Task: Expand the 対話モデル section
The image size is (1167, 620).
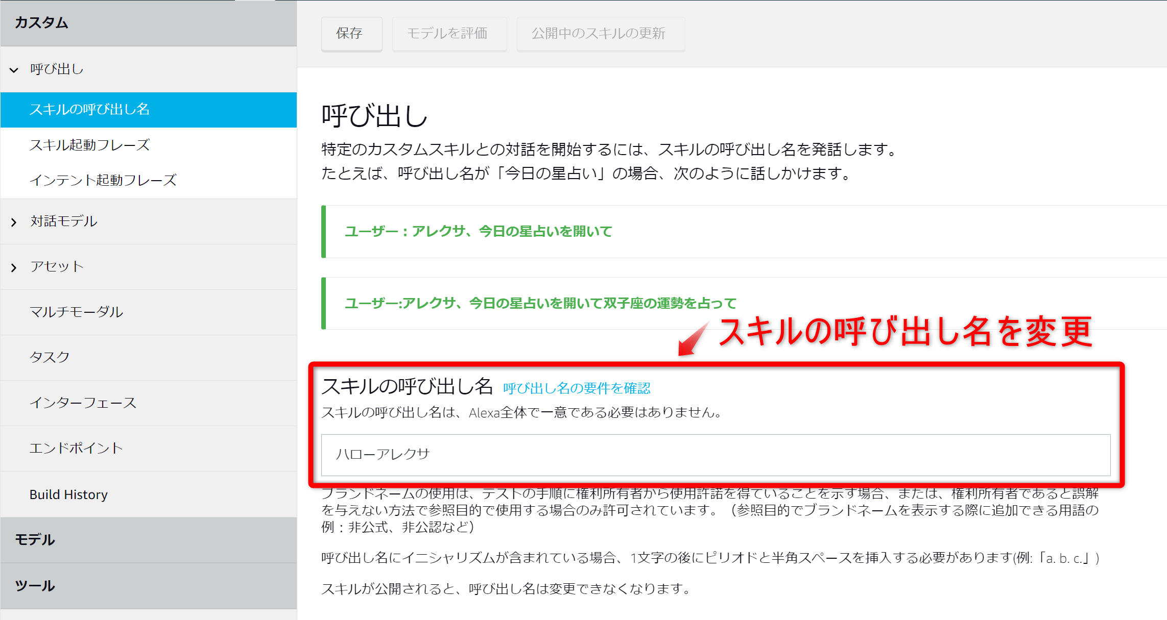Action: click(63, 221)
